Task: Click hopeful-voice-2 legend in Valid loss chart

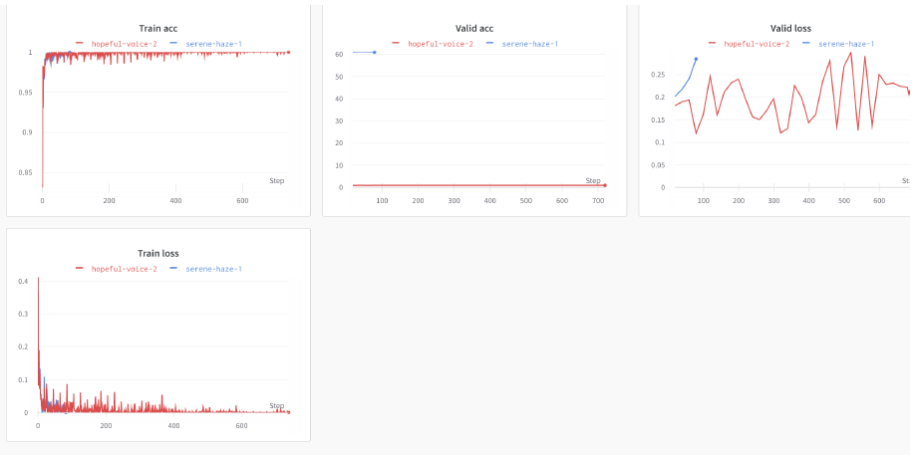Action: coord(757,44)
